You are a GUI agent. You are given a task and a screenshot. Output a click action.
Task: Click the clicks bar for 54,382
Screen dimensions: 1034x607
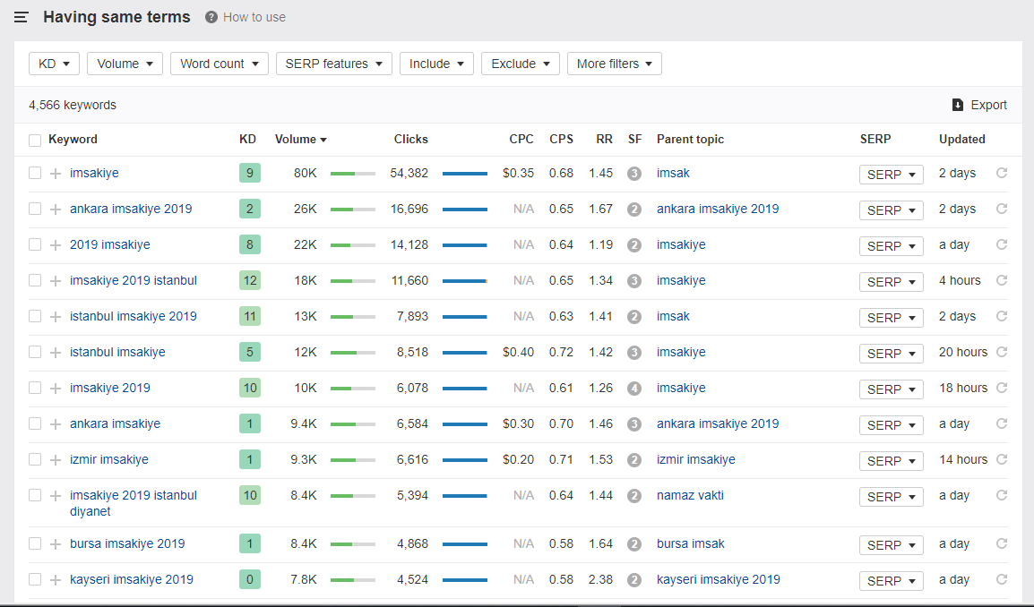(x=465, y=174)
